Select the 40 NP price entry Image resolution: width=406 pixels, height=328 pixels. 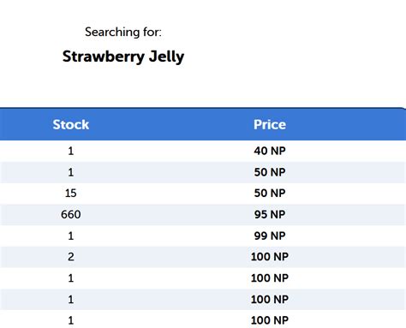[x=270, y=151]
